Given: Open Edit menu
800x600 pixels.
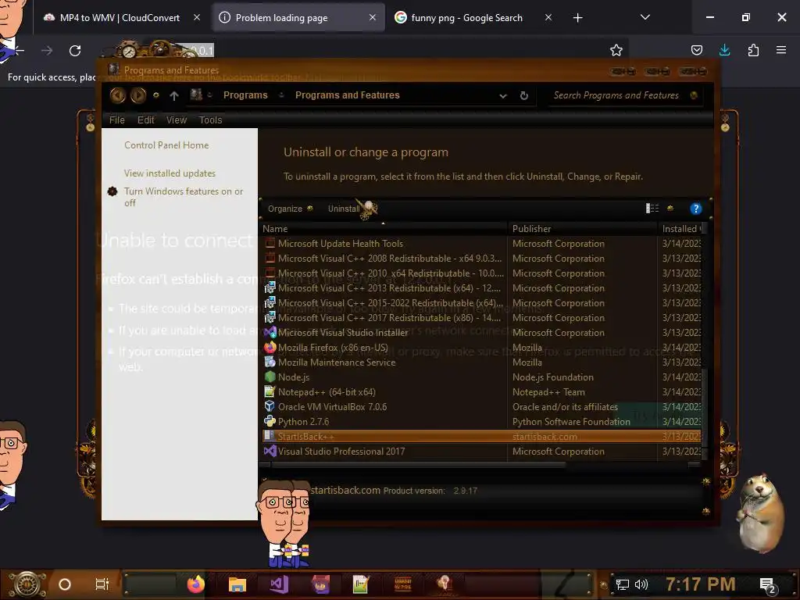Looking at the screenshot, I should coord(145,120).
